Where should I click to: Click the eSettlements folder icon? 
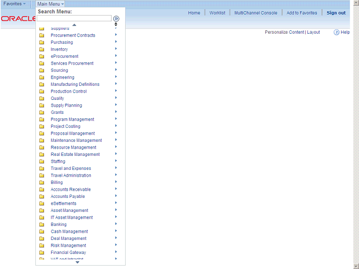[x=42, y=203]
